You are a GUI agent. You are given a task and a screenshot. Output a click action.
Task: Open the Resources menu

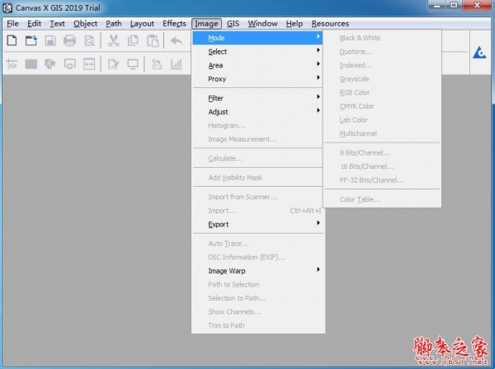tap(330, 24)
